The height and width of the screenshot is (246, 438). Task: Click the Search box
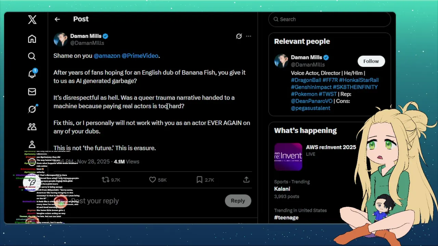pos(330,19)
